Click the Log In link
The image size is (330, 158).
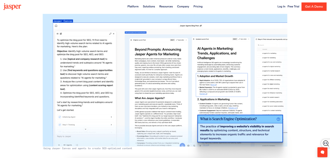[x=281, y=7]
